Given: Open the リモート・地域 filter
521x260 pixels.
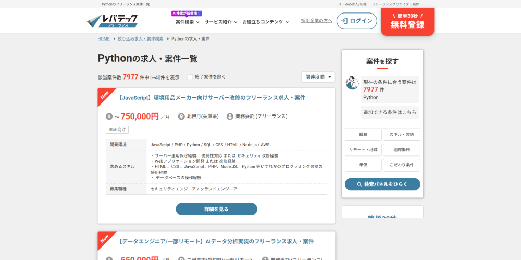Looking at the screenshot, I should click(363, 150).
